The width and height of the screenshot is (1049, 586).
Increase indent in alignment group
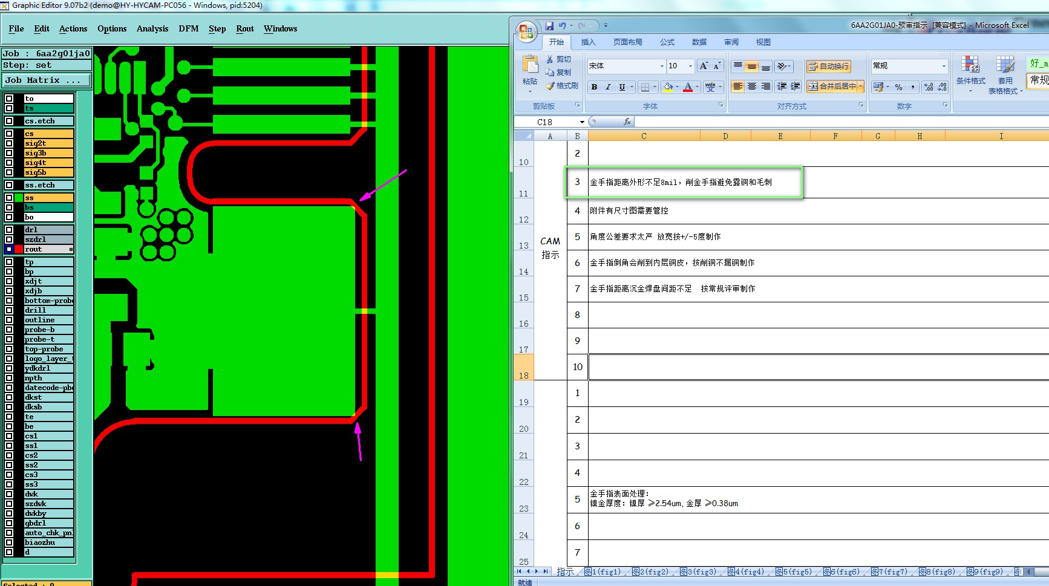point(796,86)
